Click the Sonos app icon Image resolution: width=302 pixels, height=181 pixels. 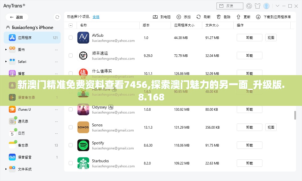click(x=83, y=127)
